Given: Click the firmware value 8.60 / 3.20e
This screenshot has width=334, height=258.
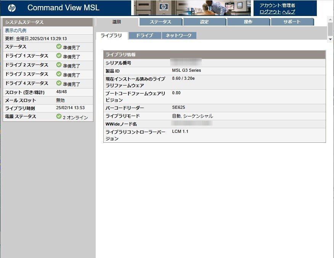Looking at the screenshot, I should click(183, 78).
